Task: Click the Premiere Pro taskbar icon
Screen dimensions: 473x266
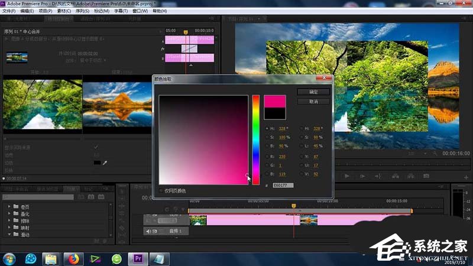Action: click(138, 258)
